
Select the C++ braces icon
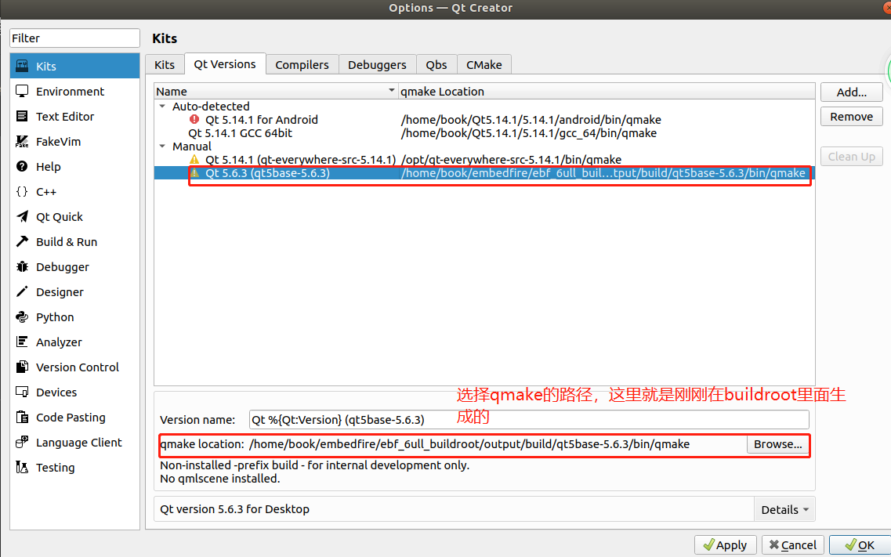click(22, 191)
